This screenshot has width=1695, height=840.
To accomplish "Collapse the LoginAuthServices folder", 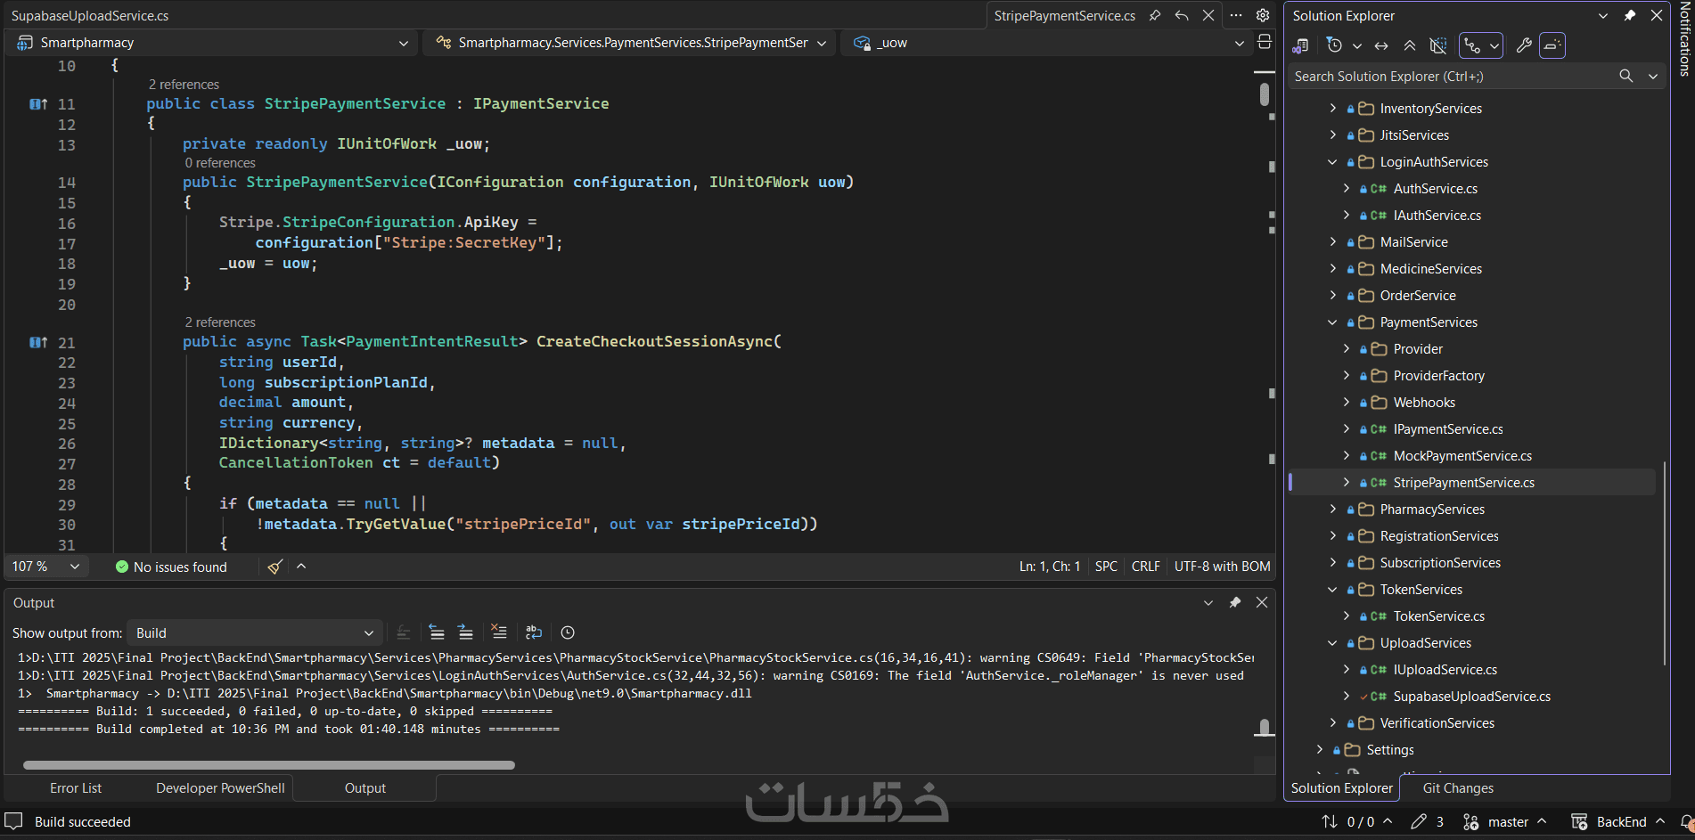I will (1333, 162).
